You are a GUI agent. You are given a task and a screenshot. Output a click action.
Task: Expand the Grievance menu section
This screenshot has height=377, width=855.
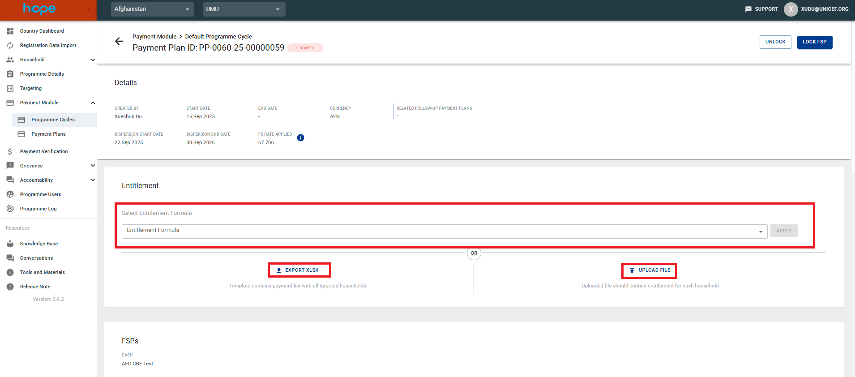93,166
